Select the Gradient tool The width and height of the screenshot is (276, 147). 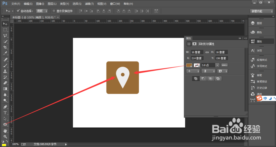pyautogui.click(x=5, y=89)
